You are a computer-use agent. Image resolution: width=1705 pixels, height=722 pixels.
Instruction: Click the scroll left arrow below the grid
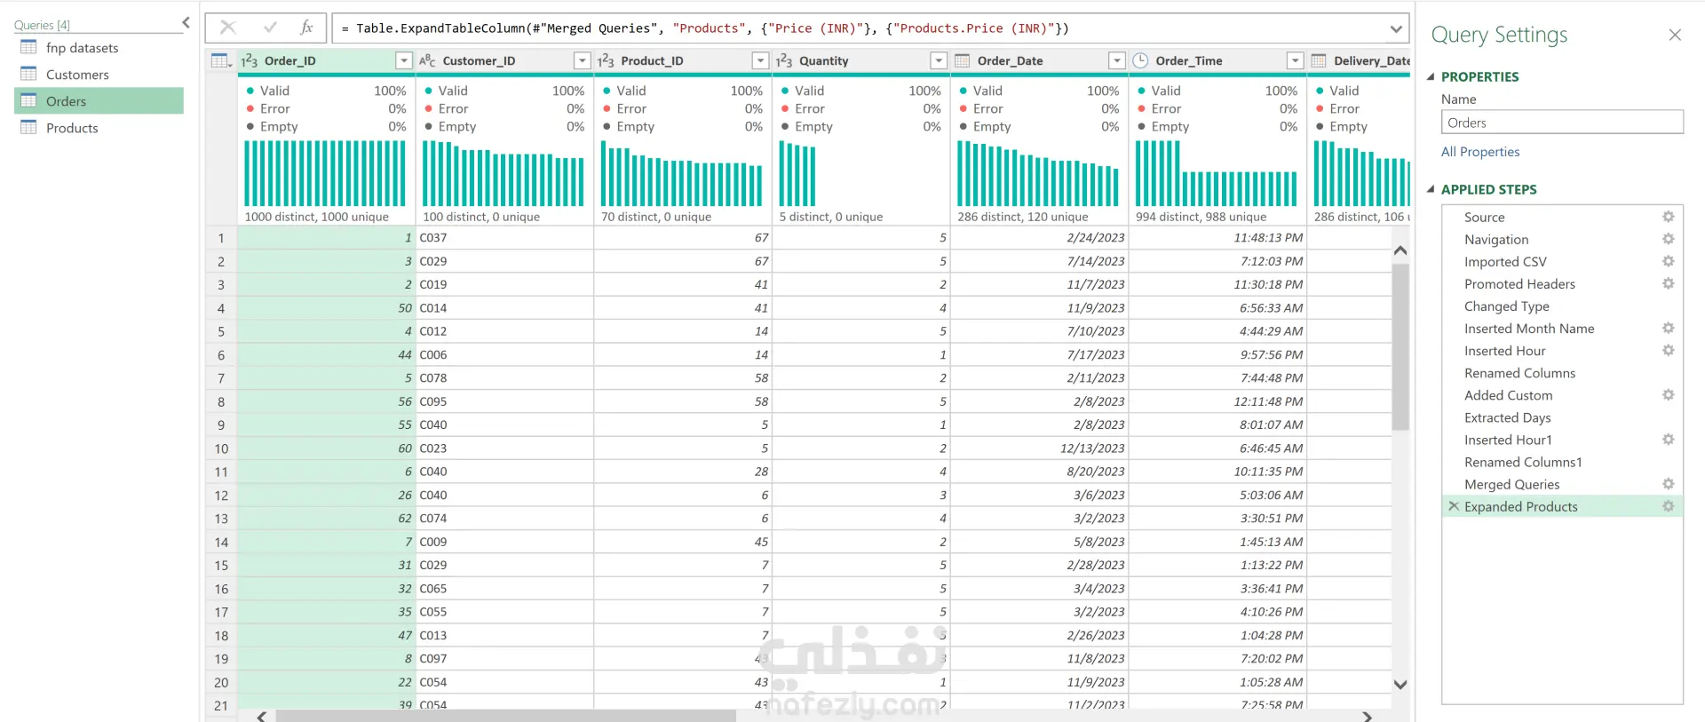click(261, 716)
